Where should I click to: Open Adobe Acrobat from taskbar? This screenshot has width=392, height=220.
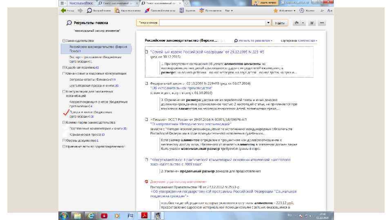[144, 216]
